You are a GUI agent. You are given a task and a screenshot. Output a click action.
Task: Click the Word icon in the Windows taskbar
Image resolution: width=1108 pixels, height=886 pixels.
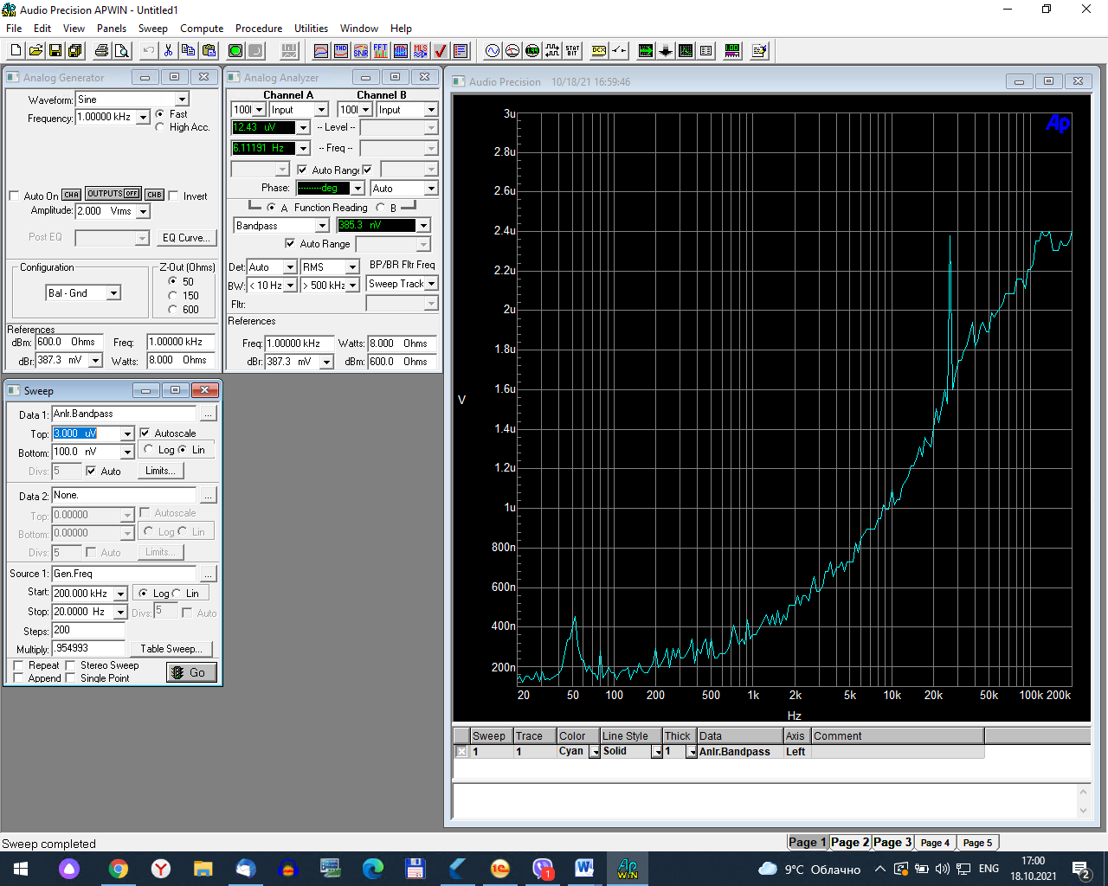click(x=584, y=868)
